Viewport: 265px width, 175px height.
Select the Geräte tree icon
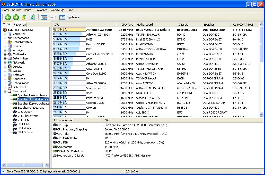pos(10,71)
